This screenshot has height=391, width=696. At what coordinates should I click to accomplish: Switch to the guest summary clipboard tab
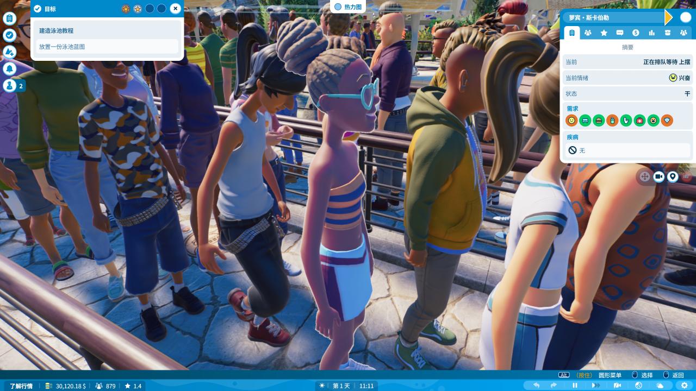[x=571, y=33]
